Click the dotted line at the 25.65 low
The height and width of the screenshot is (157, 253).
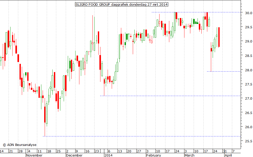point(141,136)
